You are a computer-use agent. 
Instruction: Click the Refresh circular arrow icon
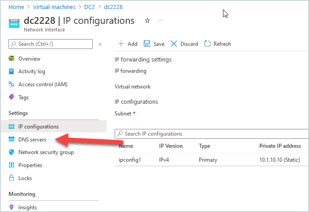[x=207, y=44]
